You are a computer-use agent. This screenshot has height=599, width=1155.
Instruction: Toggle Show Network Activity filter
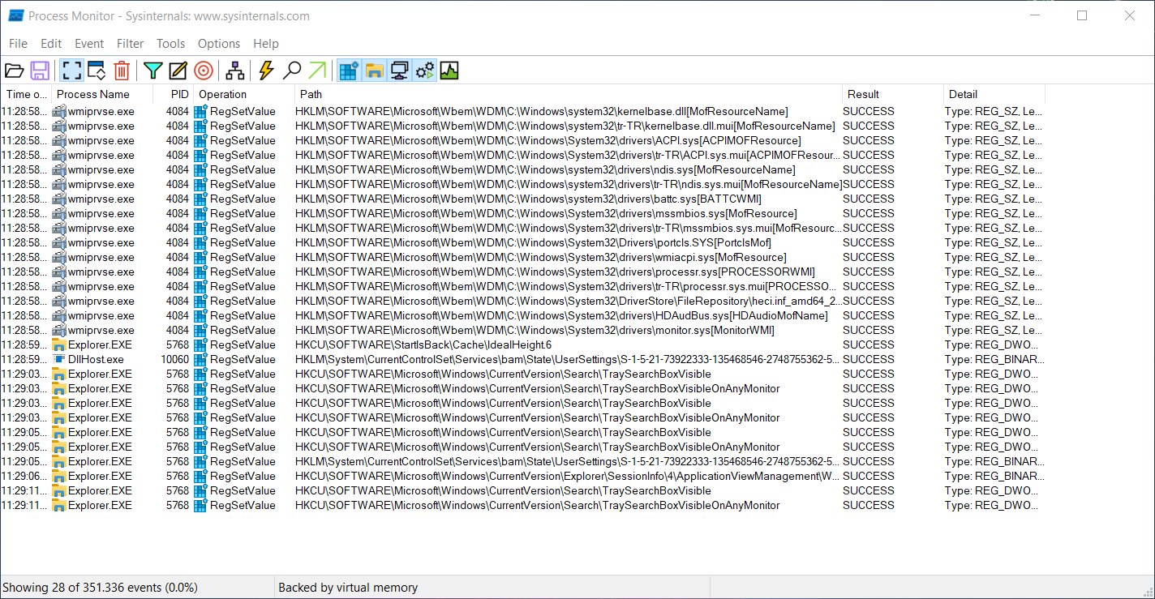click(399, 71)
